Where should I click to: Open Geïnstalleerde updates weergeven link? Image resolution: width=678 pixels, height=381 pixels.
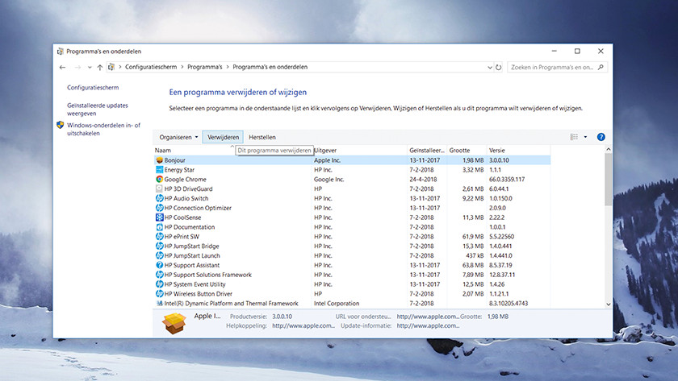[97, 110]
